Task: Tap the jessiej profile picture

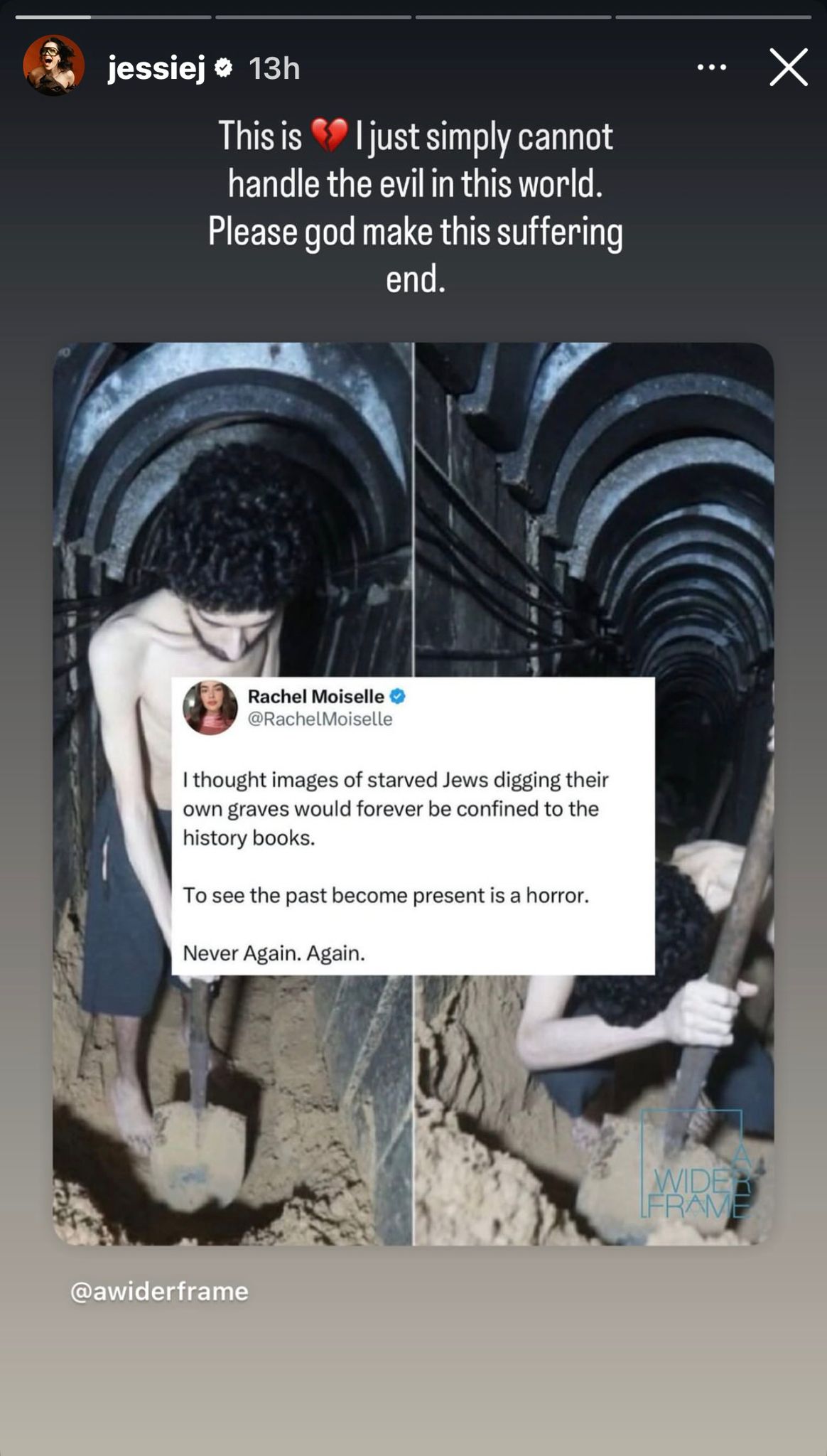Action: pyautogui.click(x=54, y=65)
